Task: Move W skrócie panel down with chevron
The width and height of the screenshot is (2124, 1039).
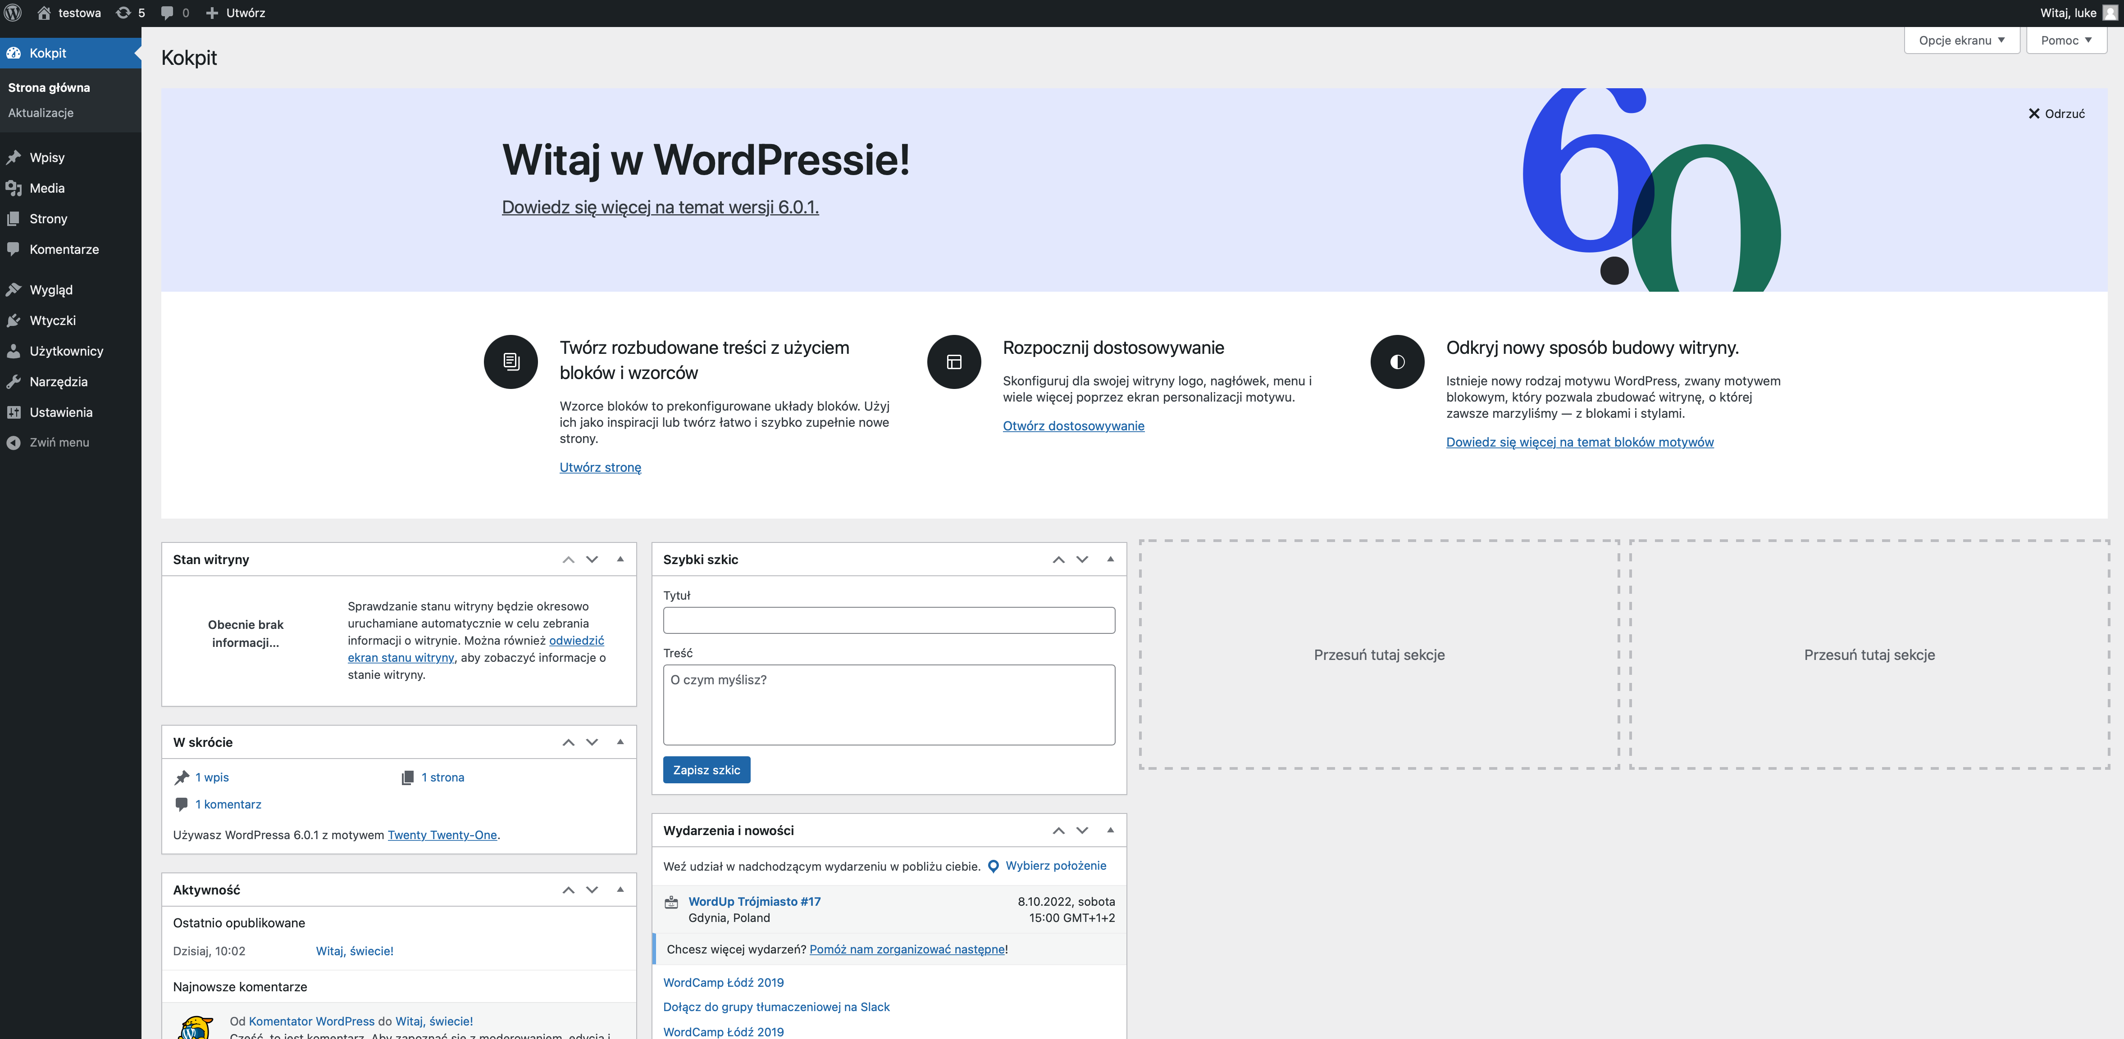Action: tap(592, 742)
